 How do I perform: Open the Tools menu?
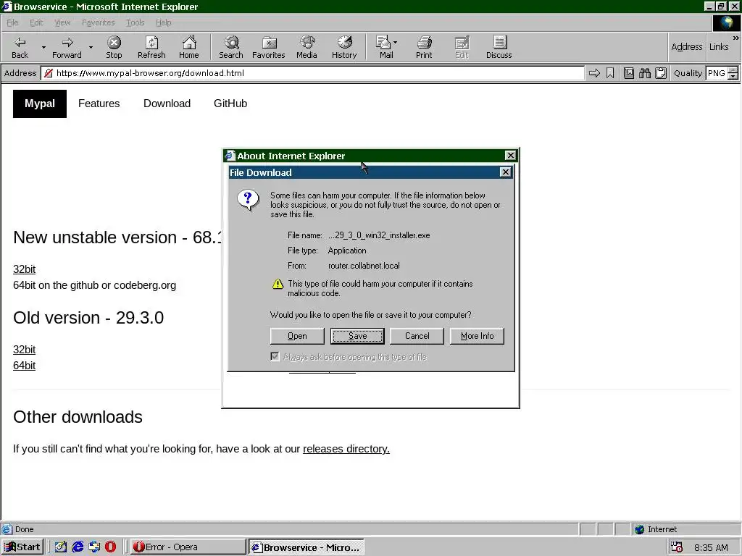point(135,22)
